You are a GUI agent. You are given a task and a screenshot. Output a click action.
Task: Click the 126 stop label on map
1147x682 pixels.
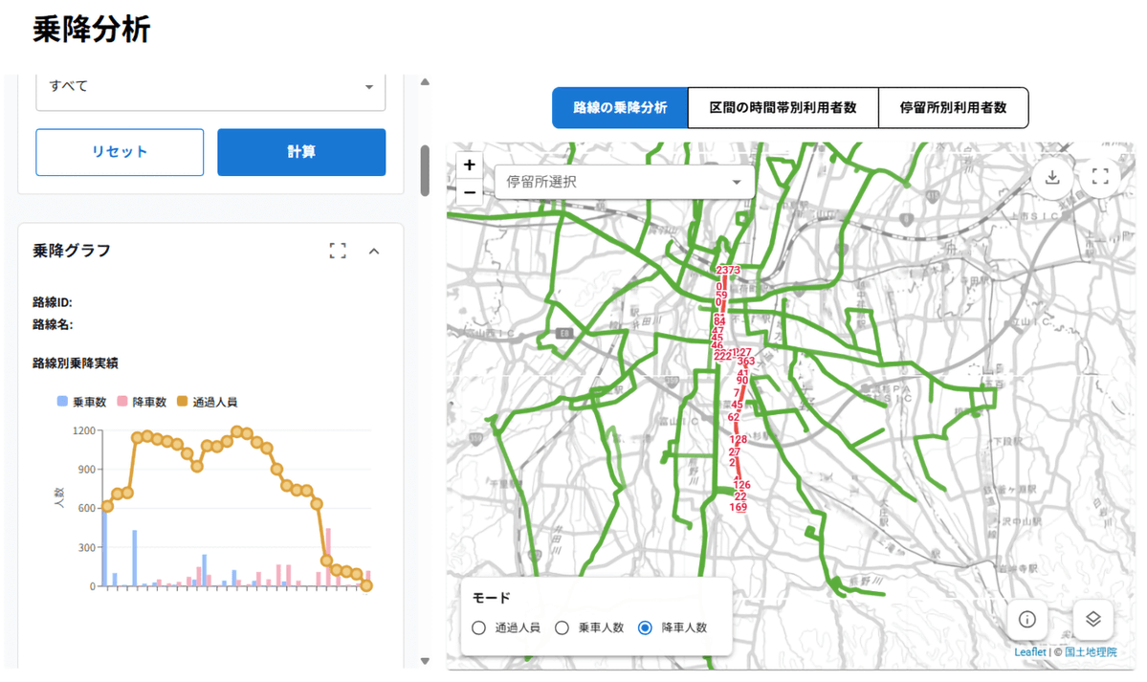741,484
